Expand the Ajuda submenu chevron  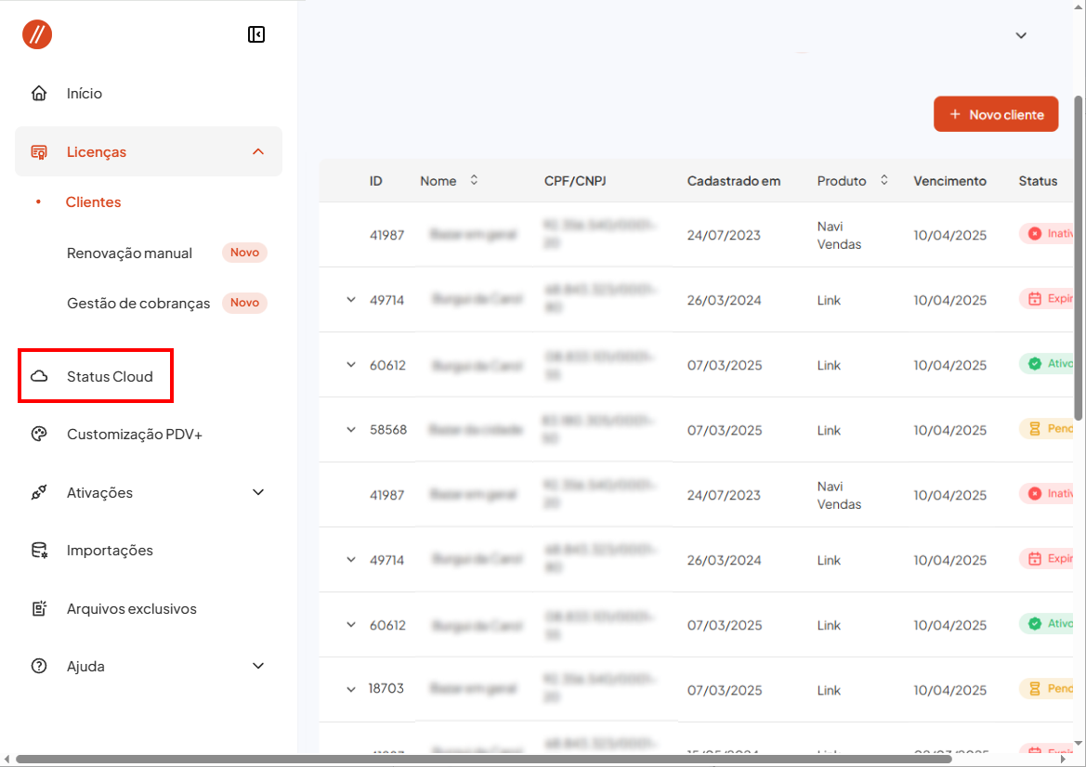[x=258, y=667]
